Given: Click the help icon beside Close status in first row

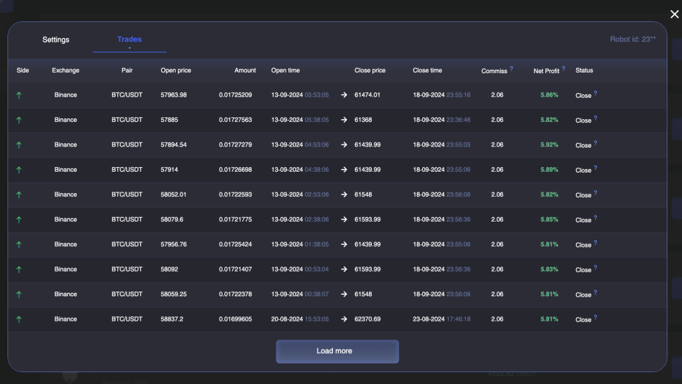Looking at the screenshot, I should (595, 93).
